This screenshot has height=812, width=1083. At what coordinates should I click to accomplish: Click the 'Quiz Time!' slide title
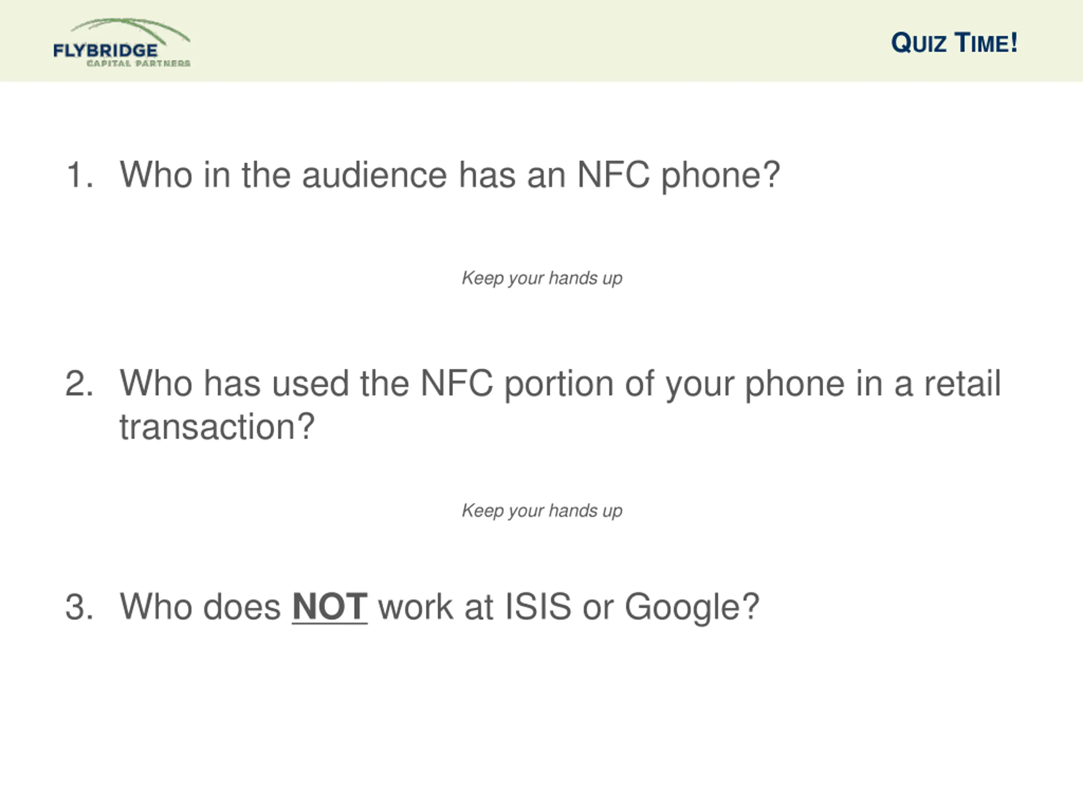tap(954, 43)
